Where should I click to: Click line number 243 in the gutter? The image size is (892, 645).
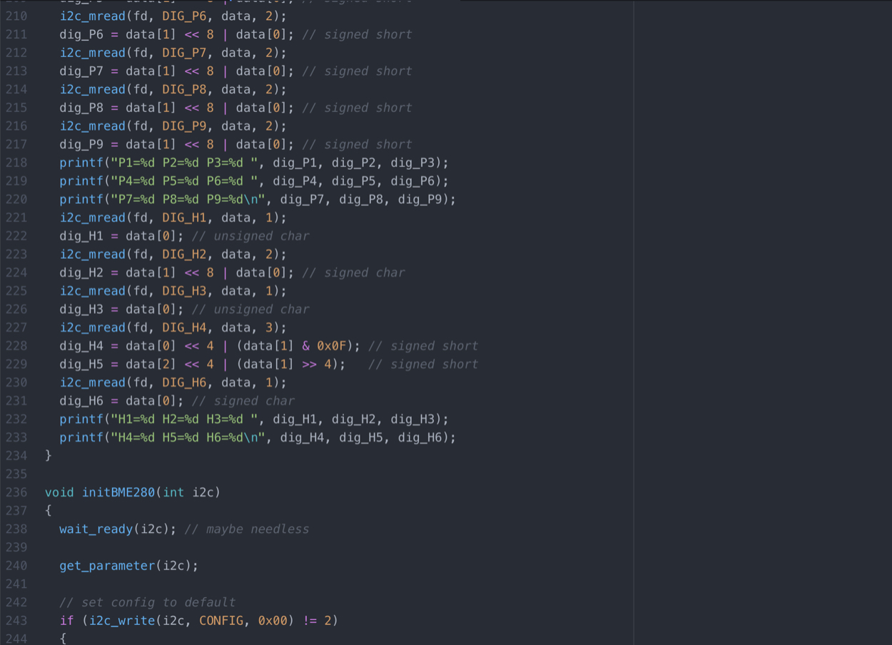pos(16,621)
